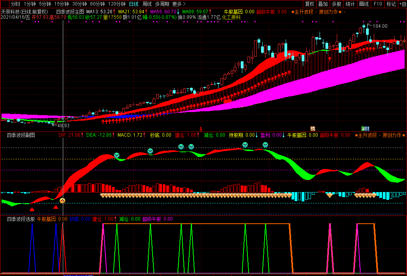This screenshot has height=276, width=407.
Task: Click the lone orange diamond holding marker
Action: point(330,196)
